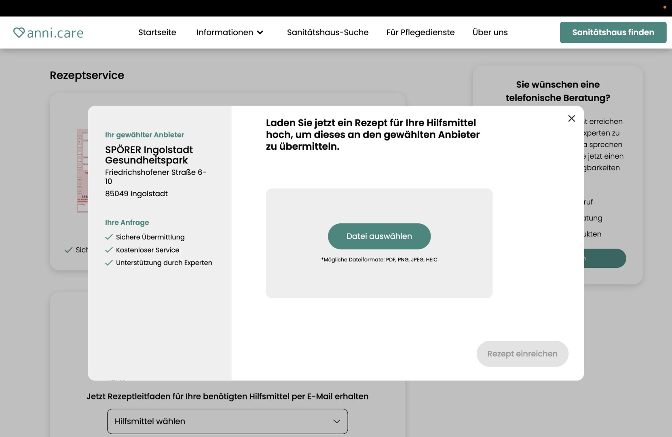Image resolution: width=672 pixels, height=437 pixels.
Task: Click the checkmark next to Sichere Übermittlung
Action: coord(109,237)
